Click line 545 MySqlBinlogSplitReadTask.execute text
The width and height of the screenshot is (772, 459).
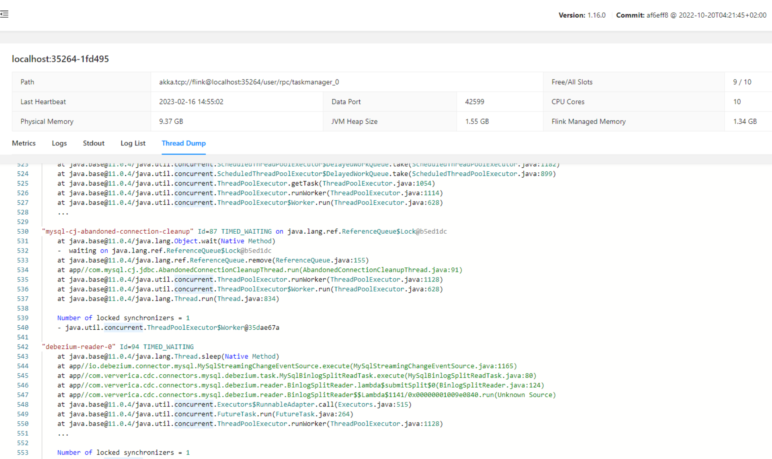(x=297, y=375)
